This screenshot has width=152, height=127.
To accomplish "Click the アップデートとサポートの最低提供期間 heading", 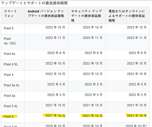I will (x=34, y=3).
